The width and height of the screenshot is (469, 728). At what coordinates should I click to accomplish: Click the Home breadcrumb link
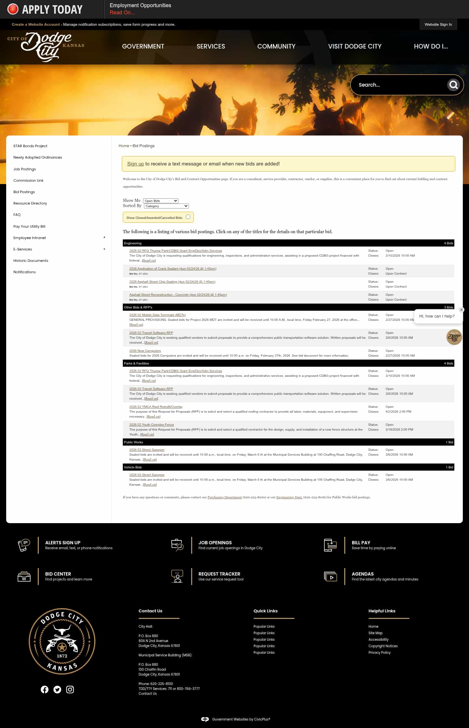(x=124, y=146)
